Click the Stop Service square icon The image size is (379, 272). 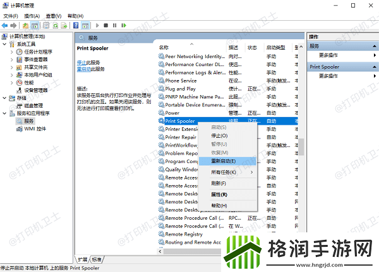[x=105, y=26]
